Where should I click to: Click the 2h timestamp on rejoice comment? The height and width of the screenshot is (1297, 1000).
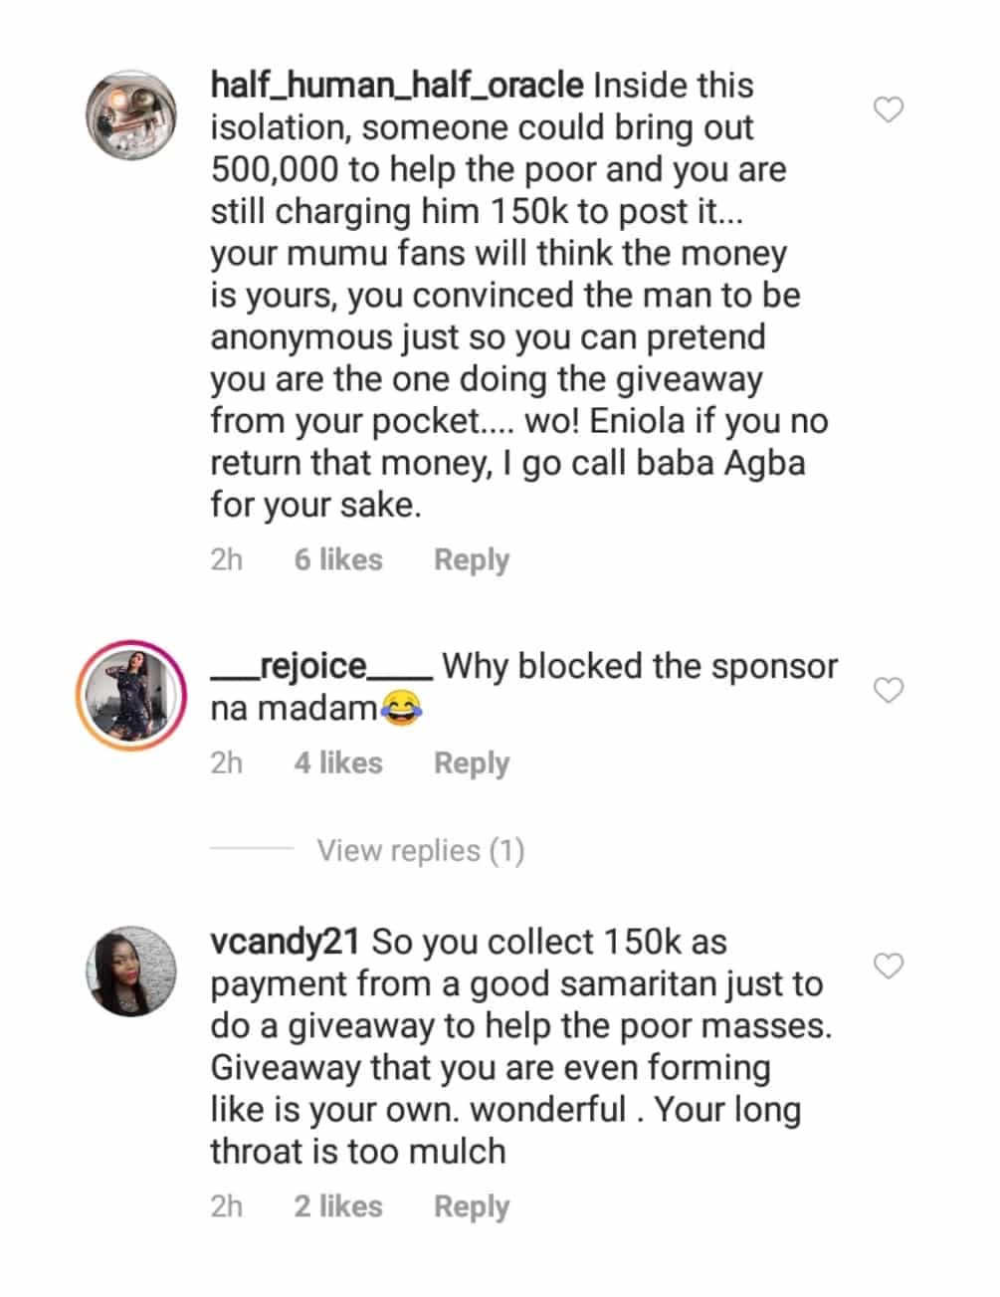pos(226,763)
